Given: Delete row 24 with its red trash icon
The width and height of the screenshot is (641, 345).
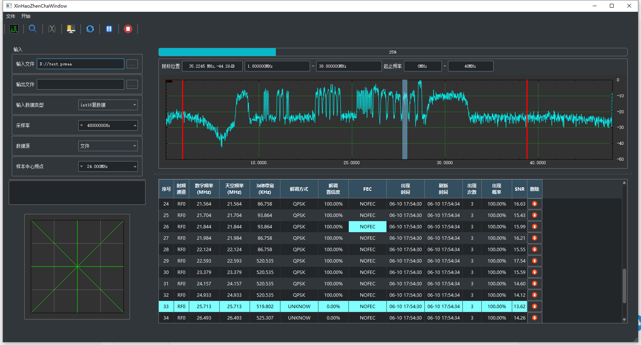Looking at the screenshot, I should (x=535, y=204).
